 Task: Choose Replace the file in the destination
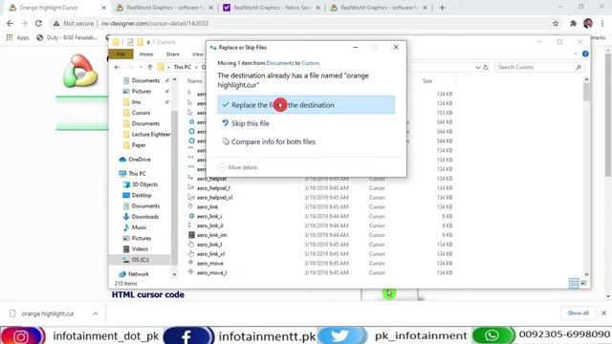click(x=306, y=105)
